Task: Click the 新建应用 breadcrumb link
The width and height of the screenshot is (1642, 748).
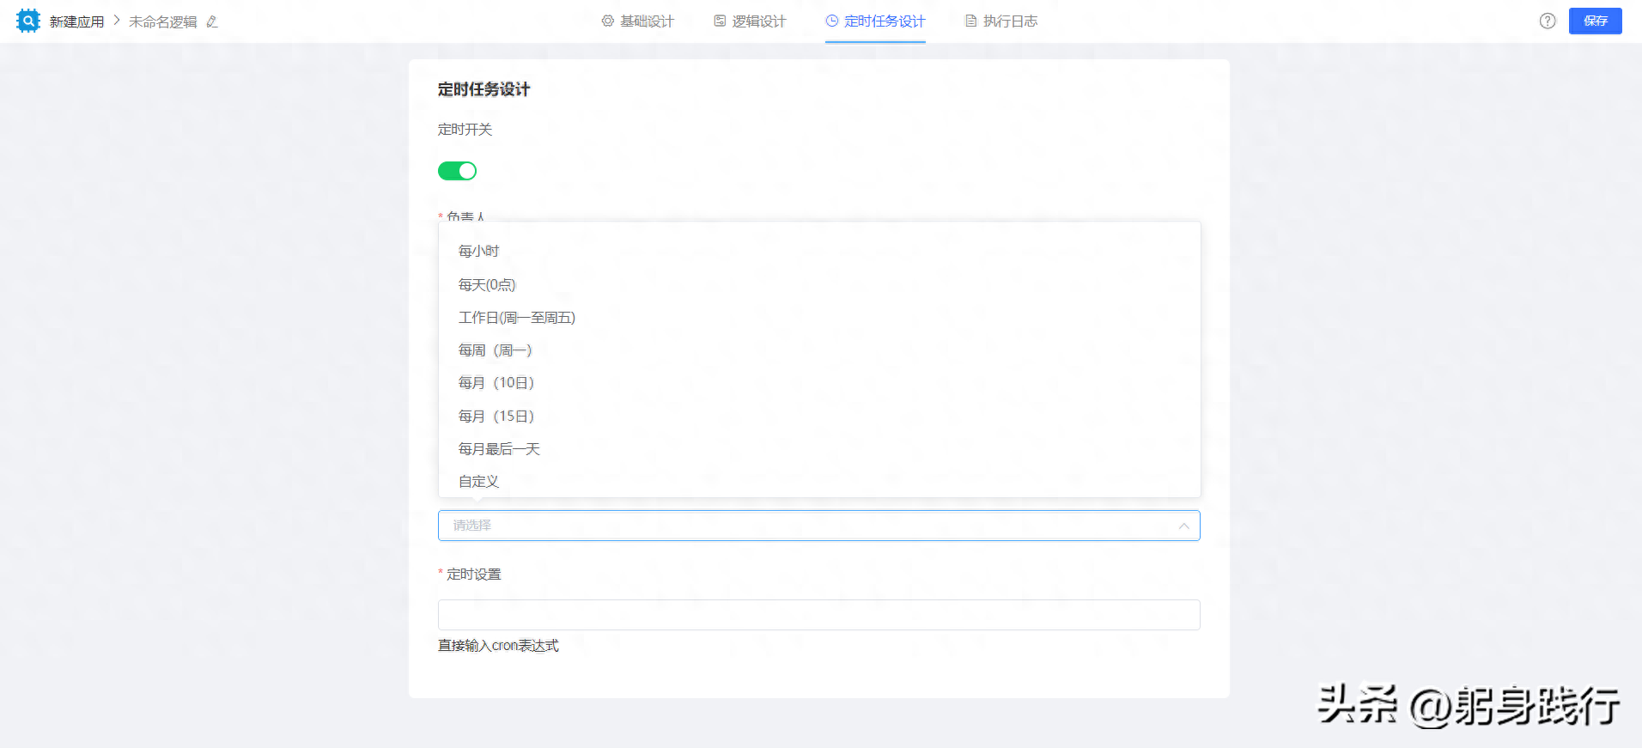Action: (x=76, y=21)
